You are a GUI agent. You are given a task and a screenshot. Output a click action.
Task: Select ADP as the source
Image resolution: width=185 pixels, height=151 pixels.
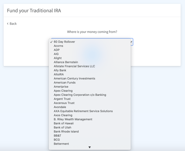(x=90, y=50)
